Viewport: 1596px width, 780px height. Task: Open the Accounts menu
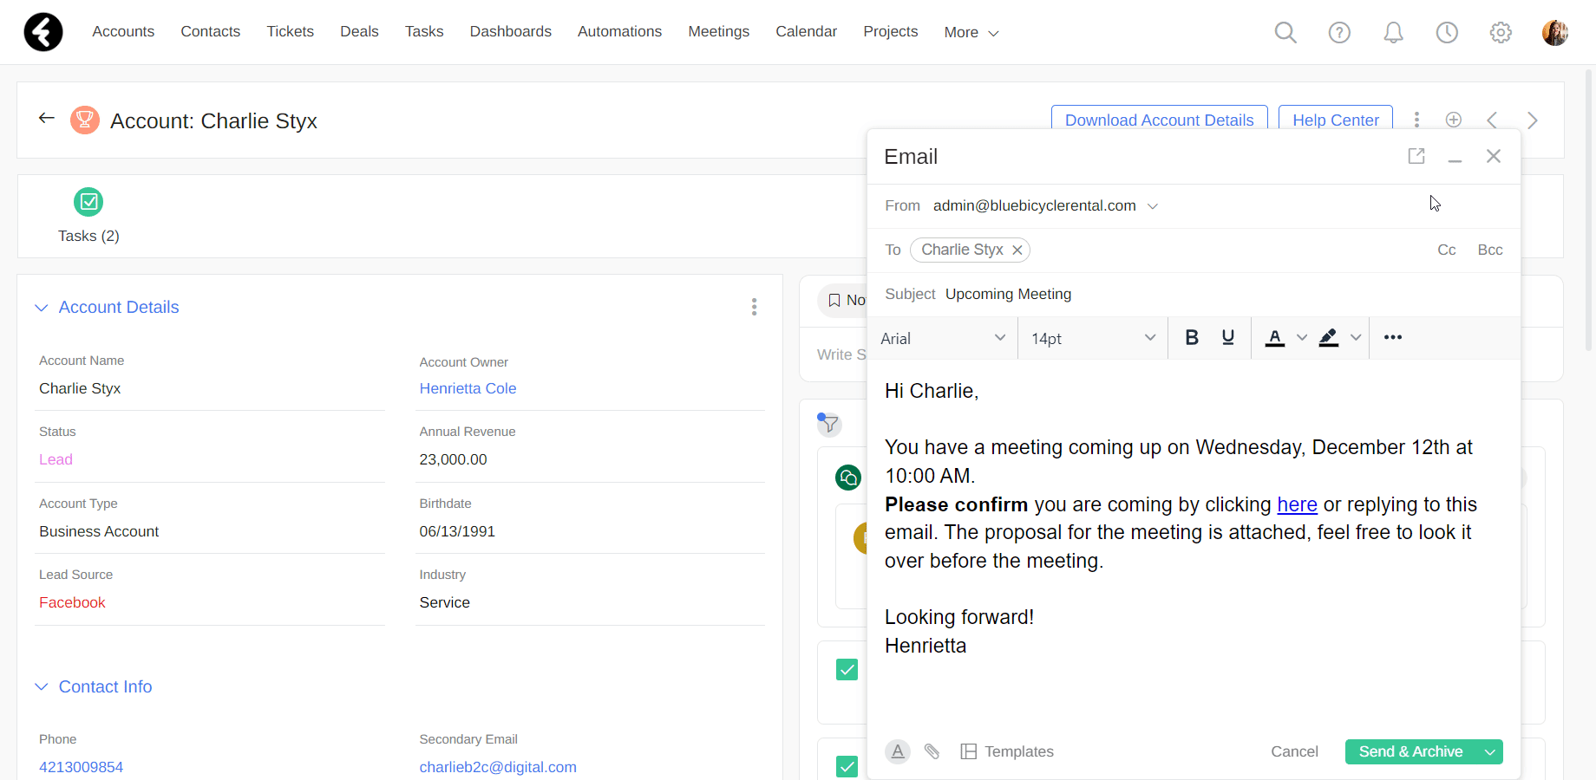[123, 31]
